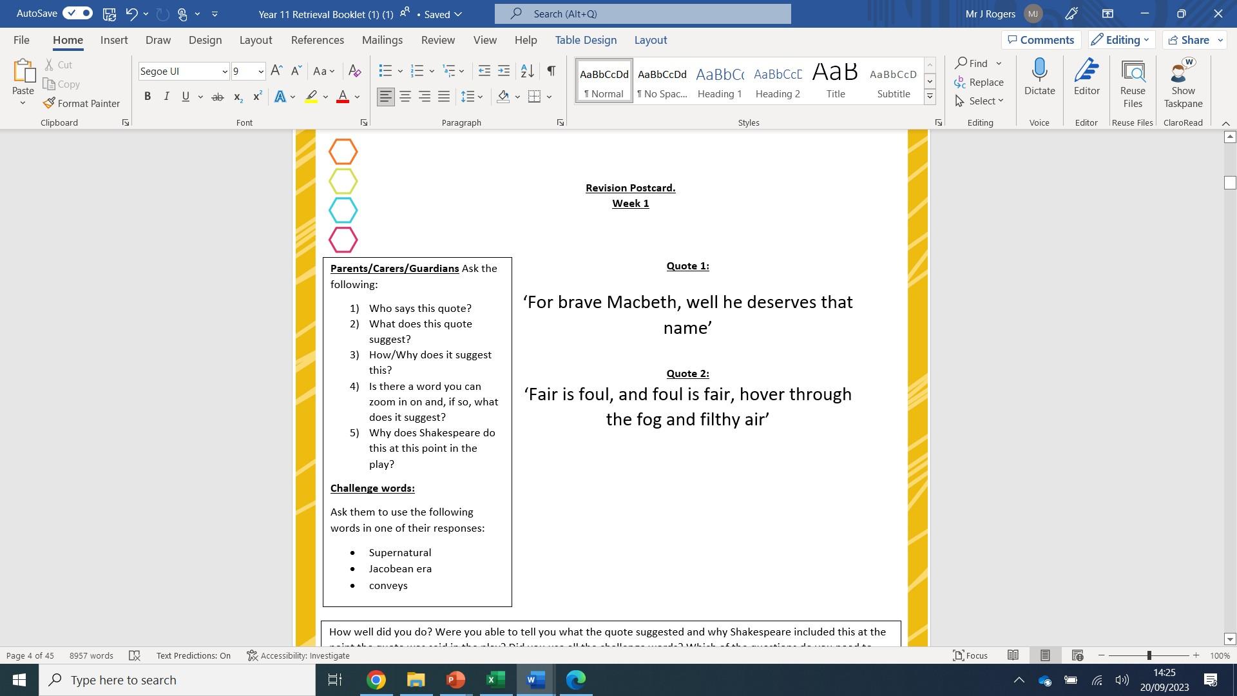Toggle Italic formatting
The image size is (1237, 696).
[x=166, y=97]
